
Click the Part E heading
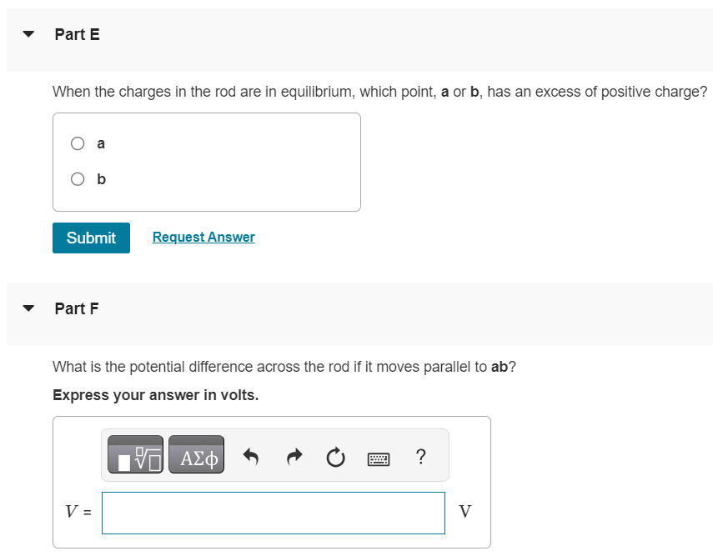(78, 34)
